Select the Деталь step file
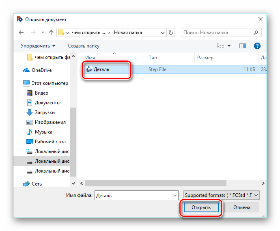Image resolution: width=280 pixels, height=231 pixels. click(101, 69)
